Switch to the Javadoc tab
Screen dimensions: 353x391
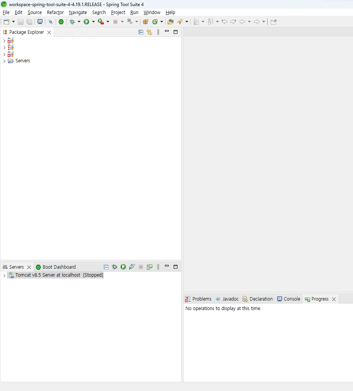coord(227,299)
